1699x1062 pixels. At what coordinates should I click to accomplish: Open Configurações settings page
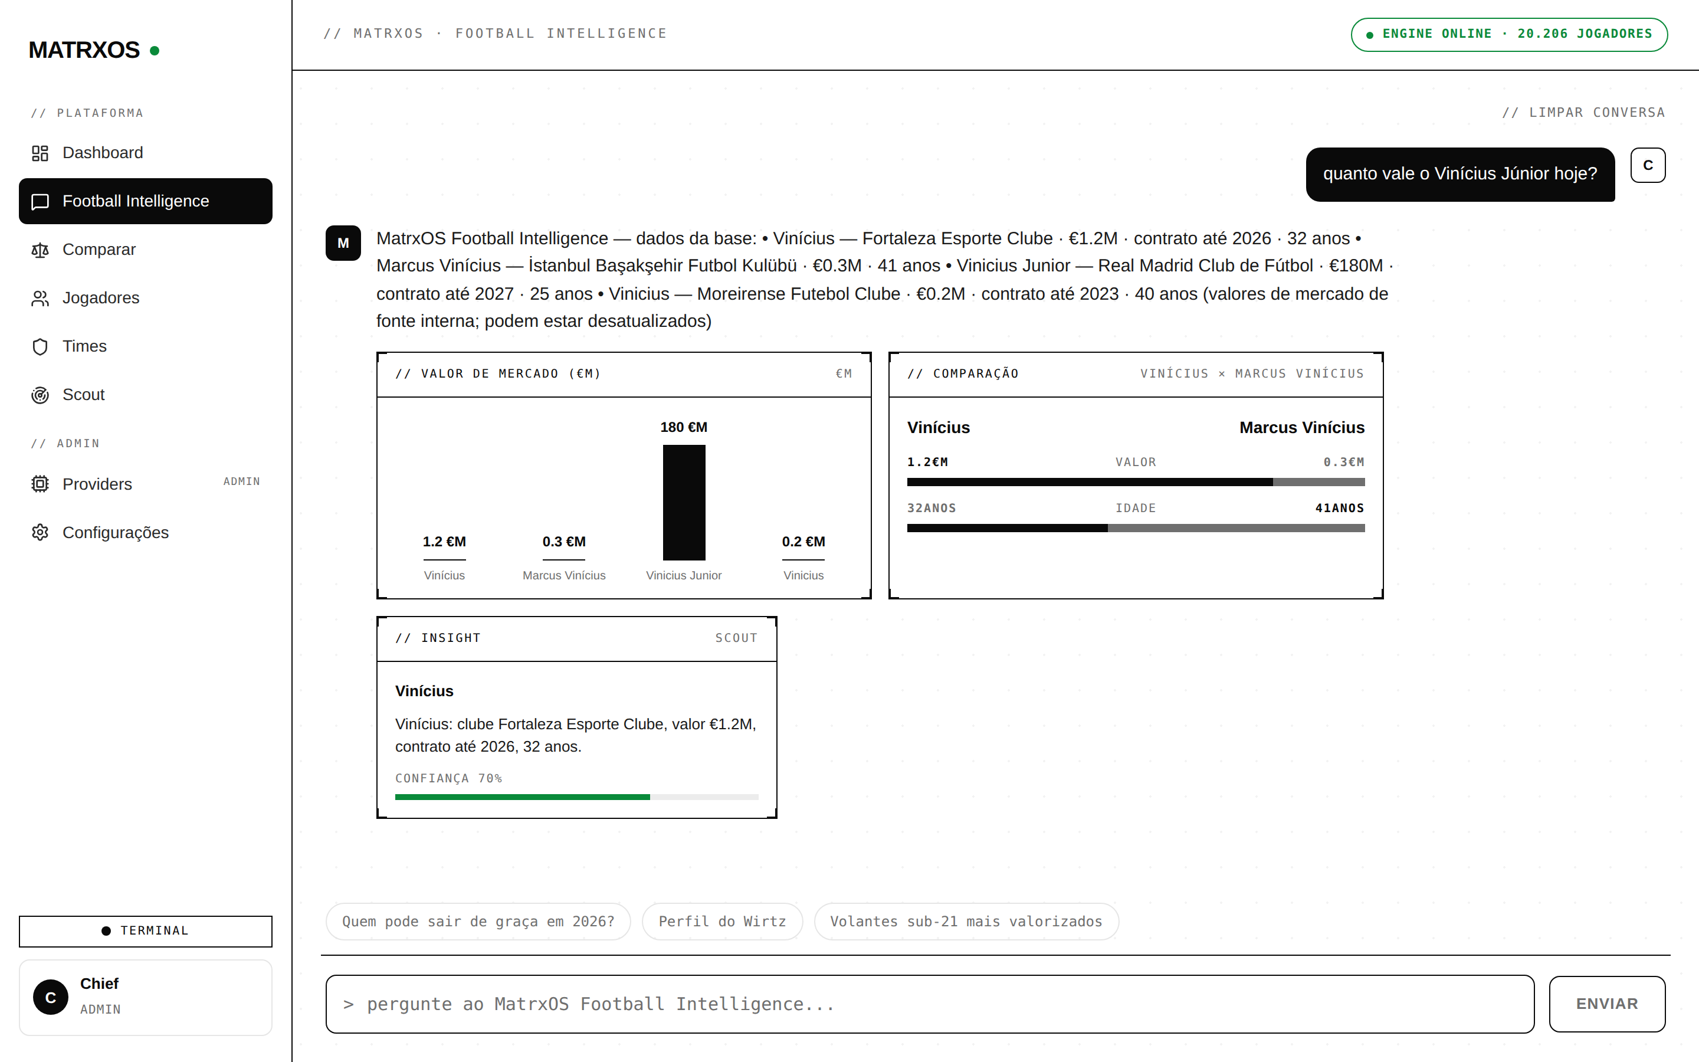[x=145, y=532]
